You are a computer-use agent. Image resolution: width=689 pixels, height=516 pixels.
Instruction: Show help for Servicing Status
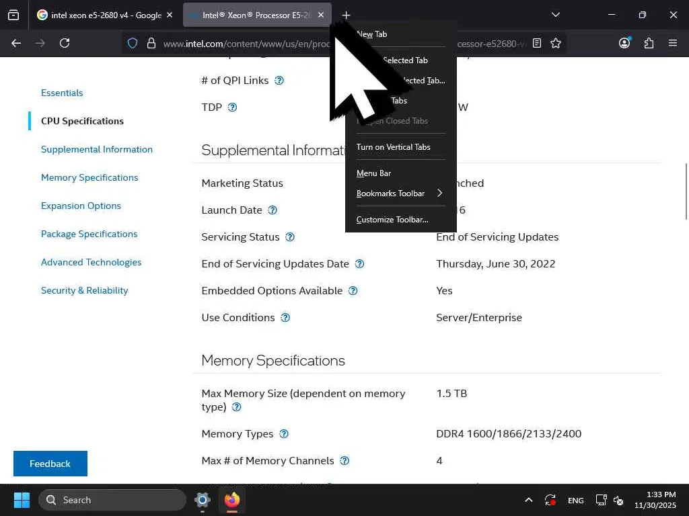click(x=290, y=237)
